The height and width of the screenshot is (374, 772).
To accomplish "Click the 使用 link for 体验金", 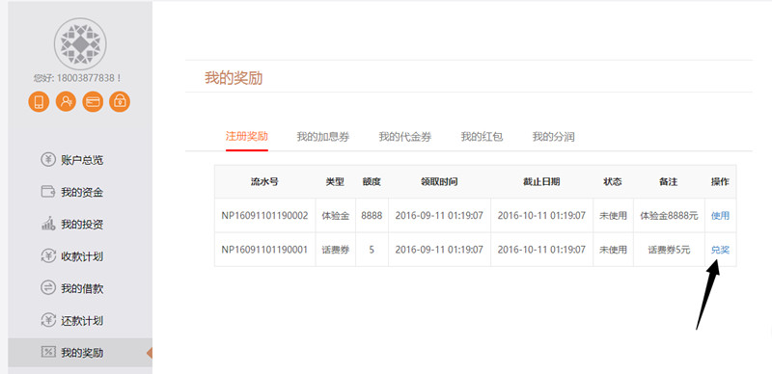I will tap(720, 215).
